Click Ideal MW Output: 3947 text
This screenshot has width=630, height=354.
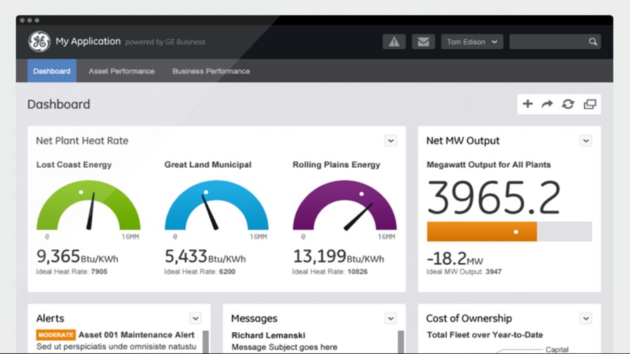(464, 272)
